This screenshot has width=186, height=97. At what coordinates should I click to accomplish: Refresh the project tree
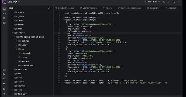pyautogui.click(x=49, y=8)
